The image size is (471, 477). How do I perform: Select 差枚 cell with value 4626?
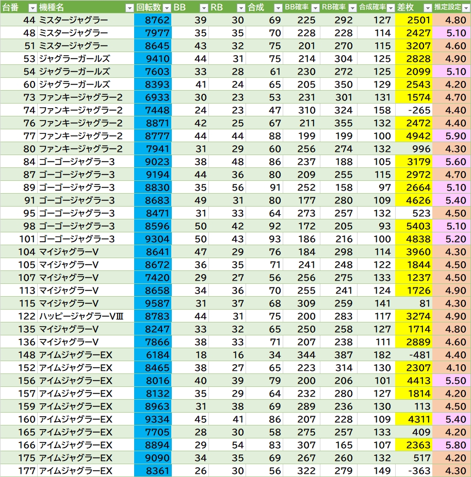point(414,200)
